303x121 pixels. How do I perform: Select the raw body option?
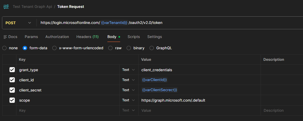[111, 48]
